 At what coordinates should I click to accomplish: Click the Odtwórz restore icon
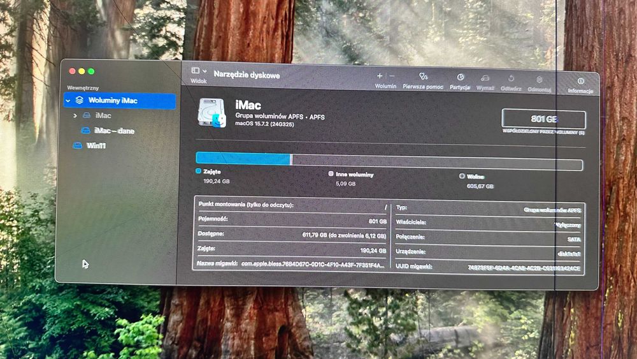point(511,78)
